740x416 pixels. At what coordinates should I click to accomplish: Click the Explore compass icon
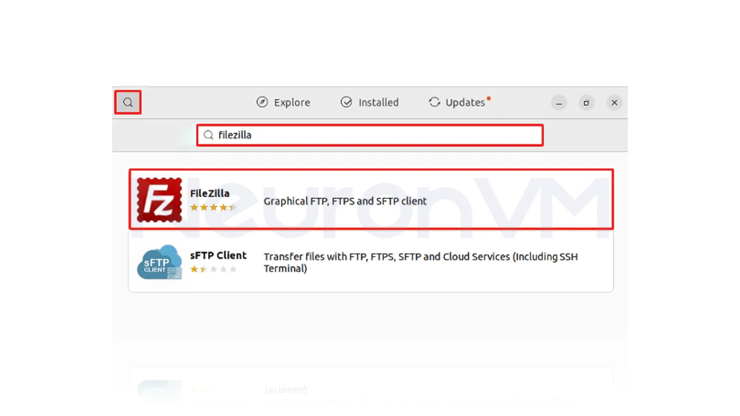pos(262,102)
